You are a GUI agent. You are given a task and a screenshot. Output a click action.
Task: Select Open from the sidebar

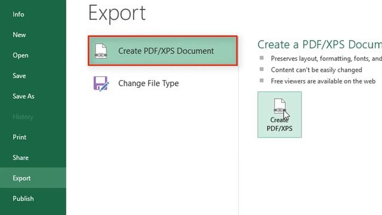tap(33, 56)
